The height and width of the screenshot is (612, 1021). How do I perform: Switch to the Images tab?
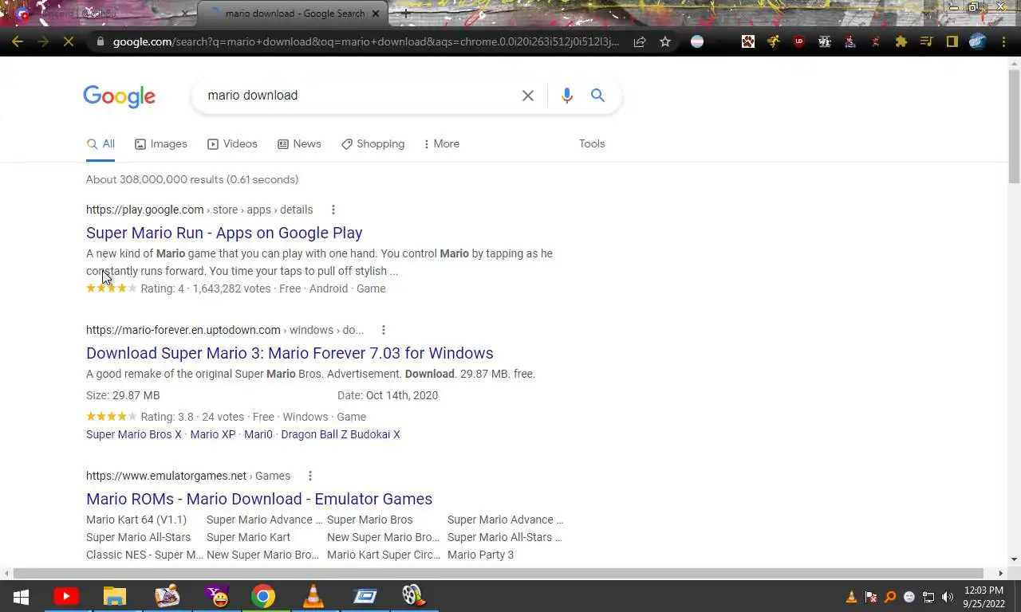click(161, 144)
